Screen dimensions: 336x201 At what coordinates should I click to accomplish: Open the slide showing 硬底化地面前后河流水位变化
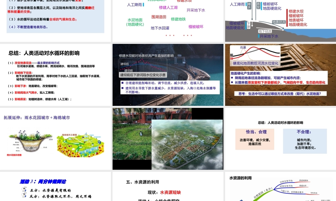(x=281, y=75)
